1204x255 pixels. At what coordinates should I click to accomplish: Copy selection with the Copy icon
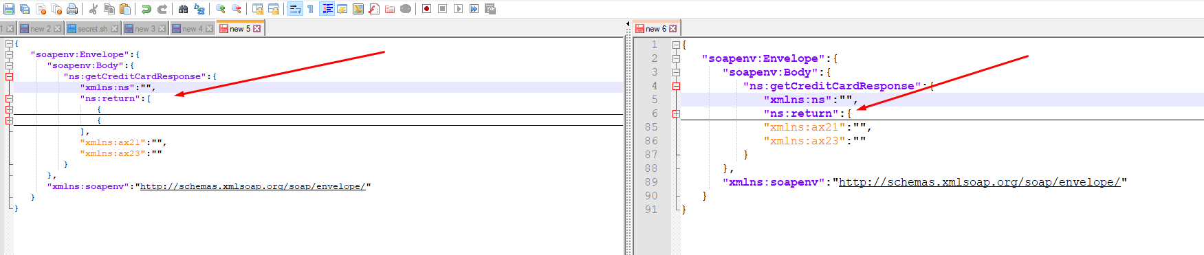[x=109, y=9]
